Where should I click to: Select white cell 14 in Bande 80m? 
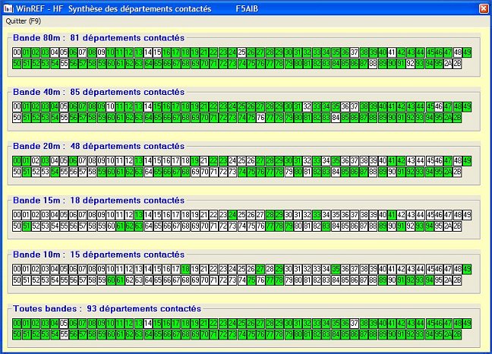click(x=148, y=52)
